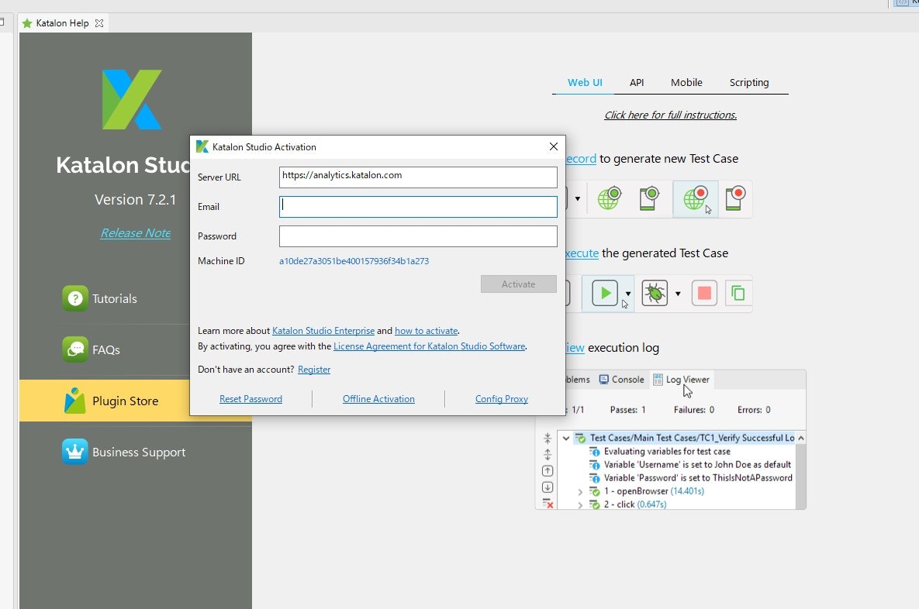The width and height of the screenshot is (919, 609).
Task: Open Business Support crown icon
Action: click(x=75, y=452)
